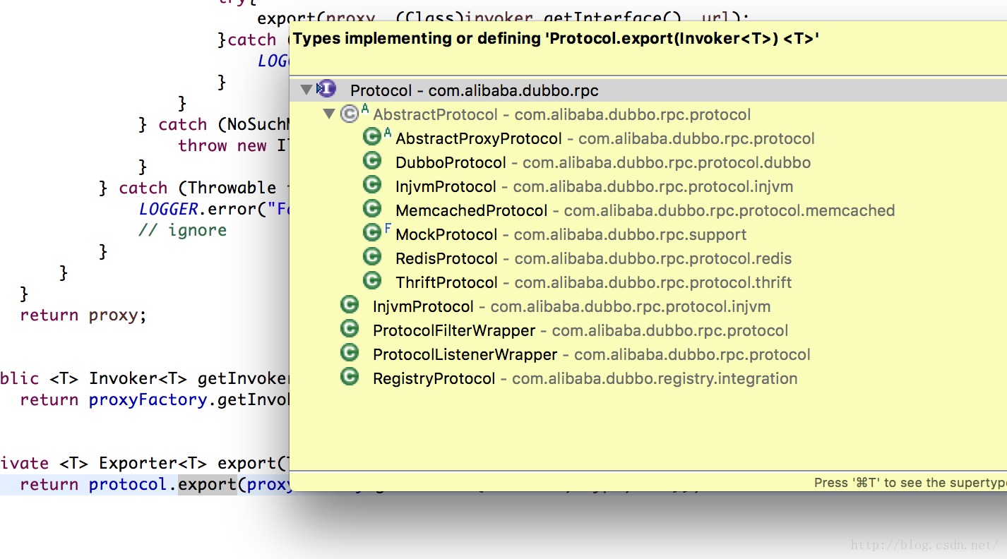
Task: Click the Protocol interface icon
Action: coord(326,89)
